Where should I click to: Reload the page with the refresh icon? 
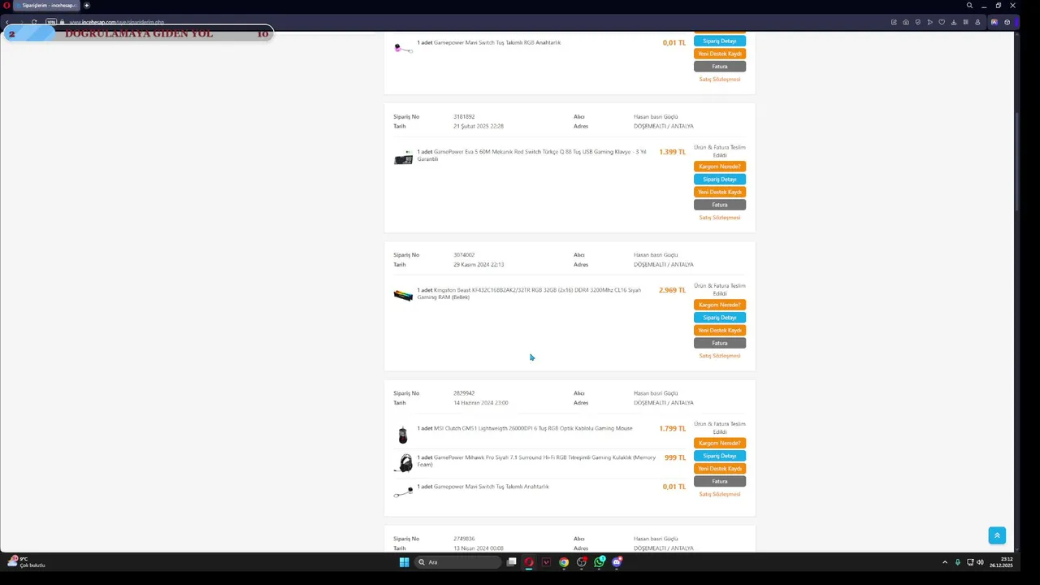(34, 22)
